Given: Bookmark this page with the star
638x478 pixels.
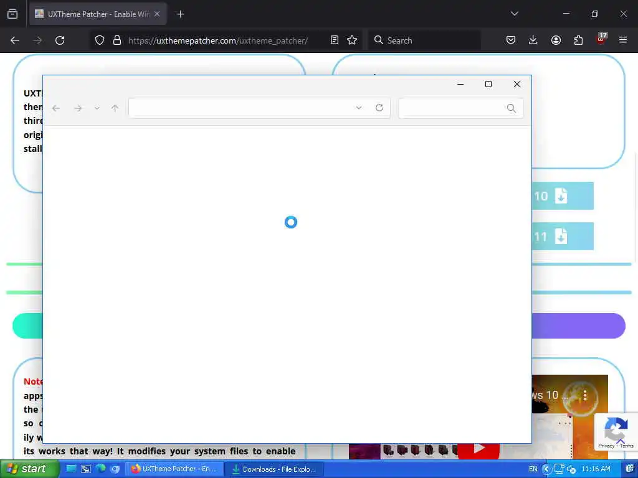Looking at the screenshot, I should point(352,40).
